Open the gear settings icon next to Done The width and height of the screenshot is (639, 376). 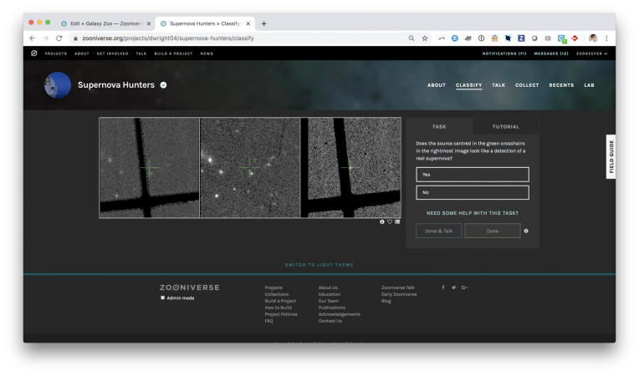526,231
